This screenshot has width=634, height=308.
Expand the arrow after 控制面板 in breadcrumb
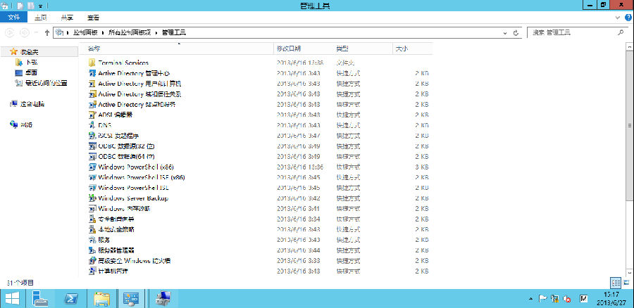point(103,32)
